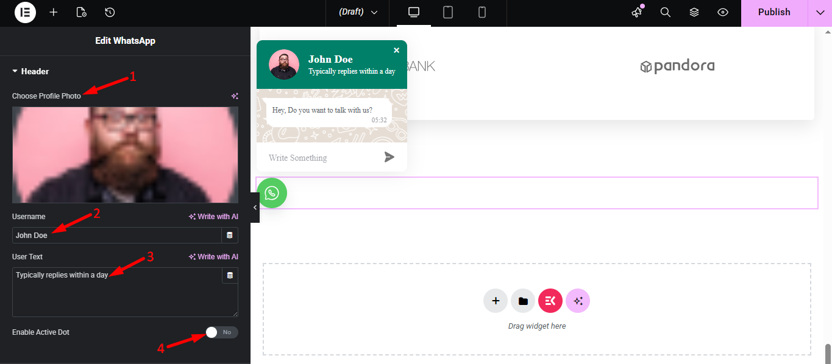Open the revision history icon
Image resolution: width=832 pixels, height=364 pixels.
[x=110, y=12]
